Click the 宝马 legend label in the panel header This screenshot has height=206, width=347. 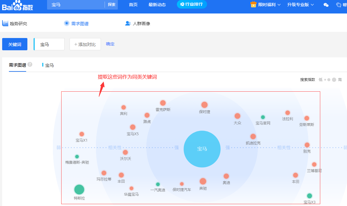point(49,65)
